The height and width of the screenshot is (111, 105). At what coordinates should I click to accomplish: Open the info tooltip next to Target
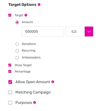click(x=26, y=15)
